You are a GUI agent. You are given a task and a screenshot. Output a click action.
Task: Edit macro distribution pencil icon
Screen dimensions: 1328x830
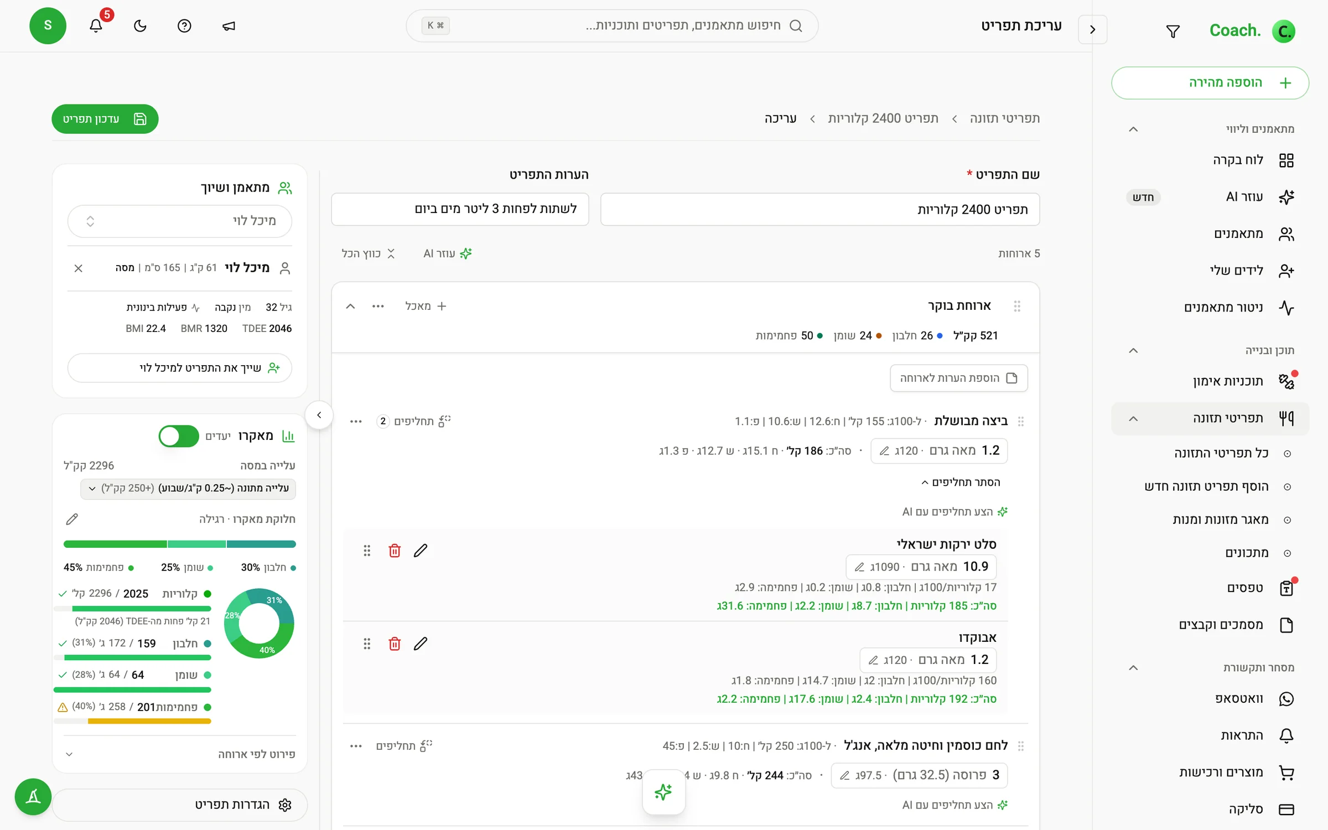pos(72,519)
